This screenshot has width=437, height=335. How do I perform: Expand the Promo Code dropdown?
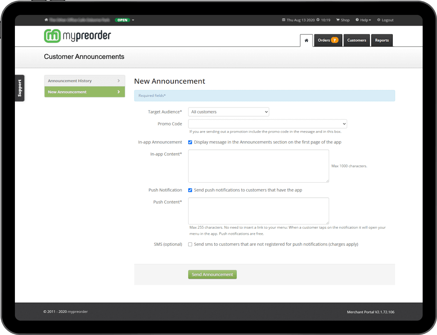pyautogui.click(x=268, y=124)
